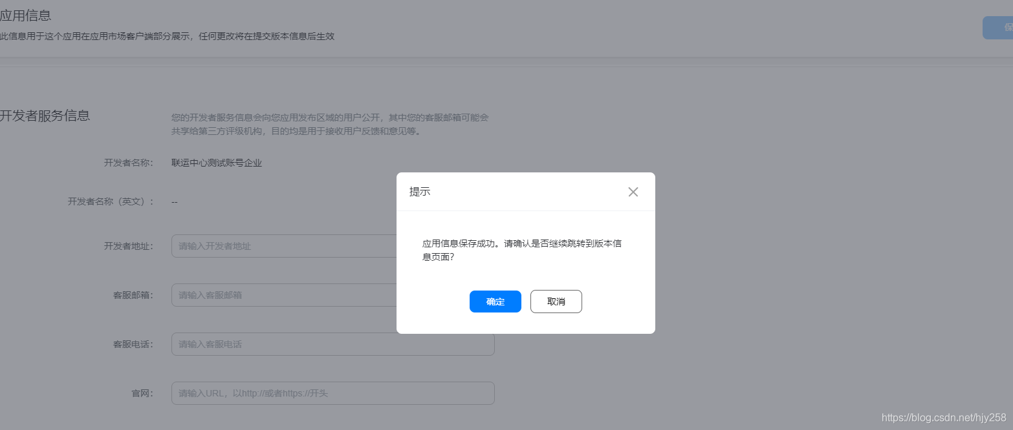Click the 应用信息 page title

click(25, 15)
